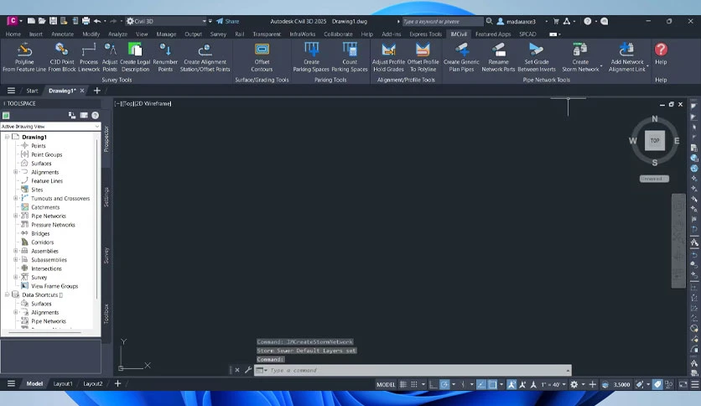This screenshot has width=701, height=406.
Task: Switch to Layout1 tab
Action: (x=63, y=383)
